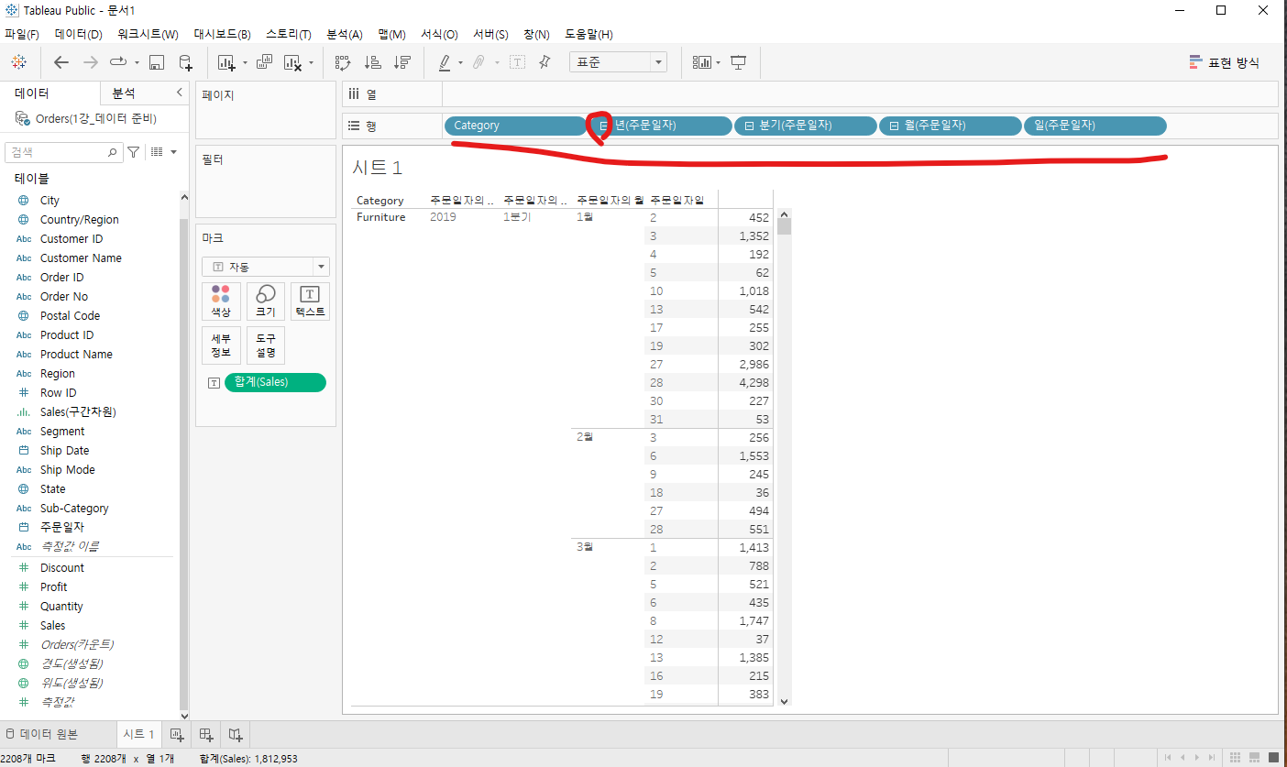Image resolution: width=1287 pixels, height=767 pixels.
Task: Click the 도구 설명 marks button
Action: coord(266,345)
